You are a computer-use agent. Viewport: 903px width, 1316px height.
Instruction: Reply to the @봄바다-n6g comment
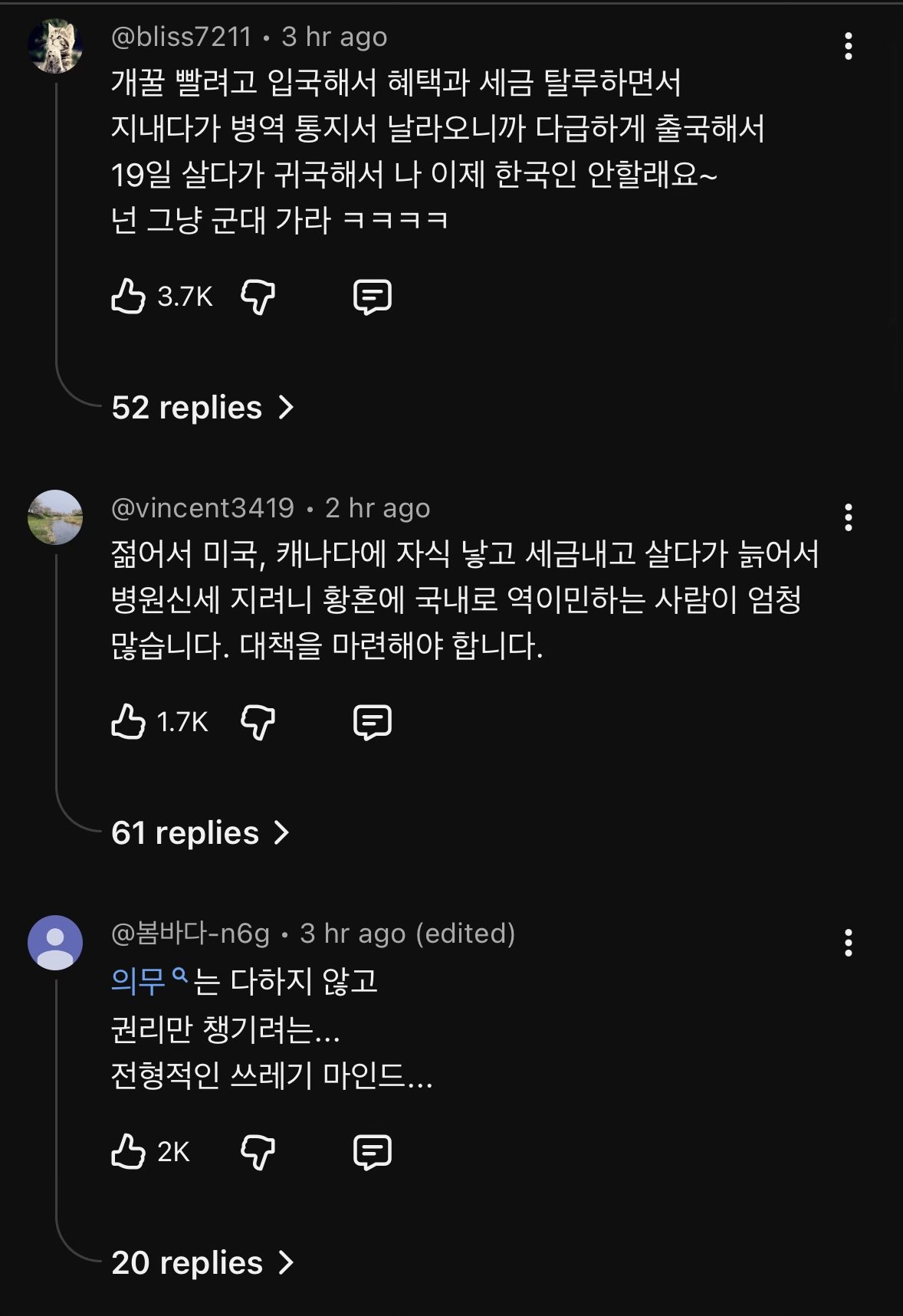click(x=372, y=1152)
